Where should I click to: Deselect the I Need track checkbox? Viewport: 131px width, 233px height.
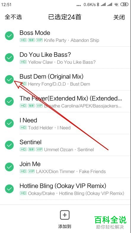9,123
